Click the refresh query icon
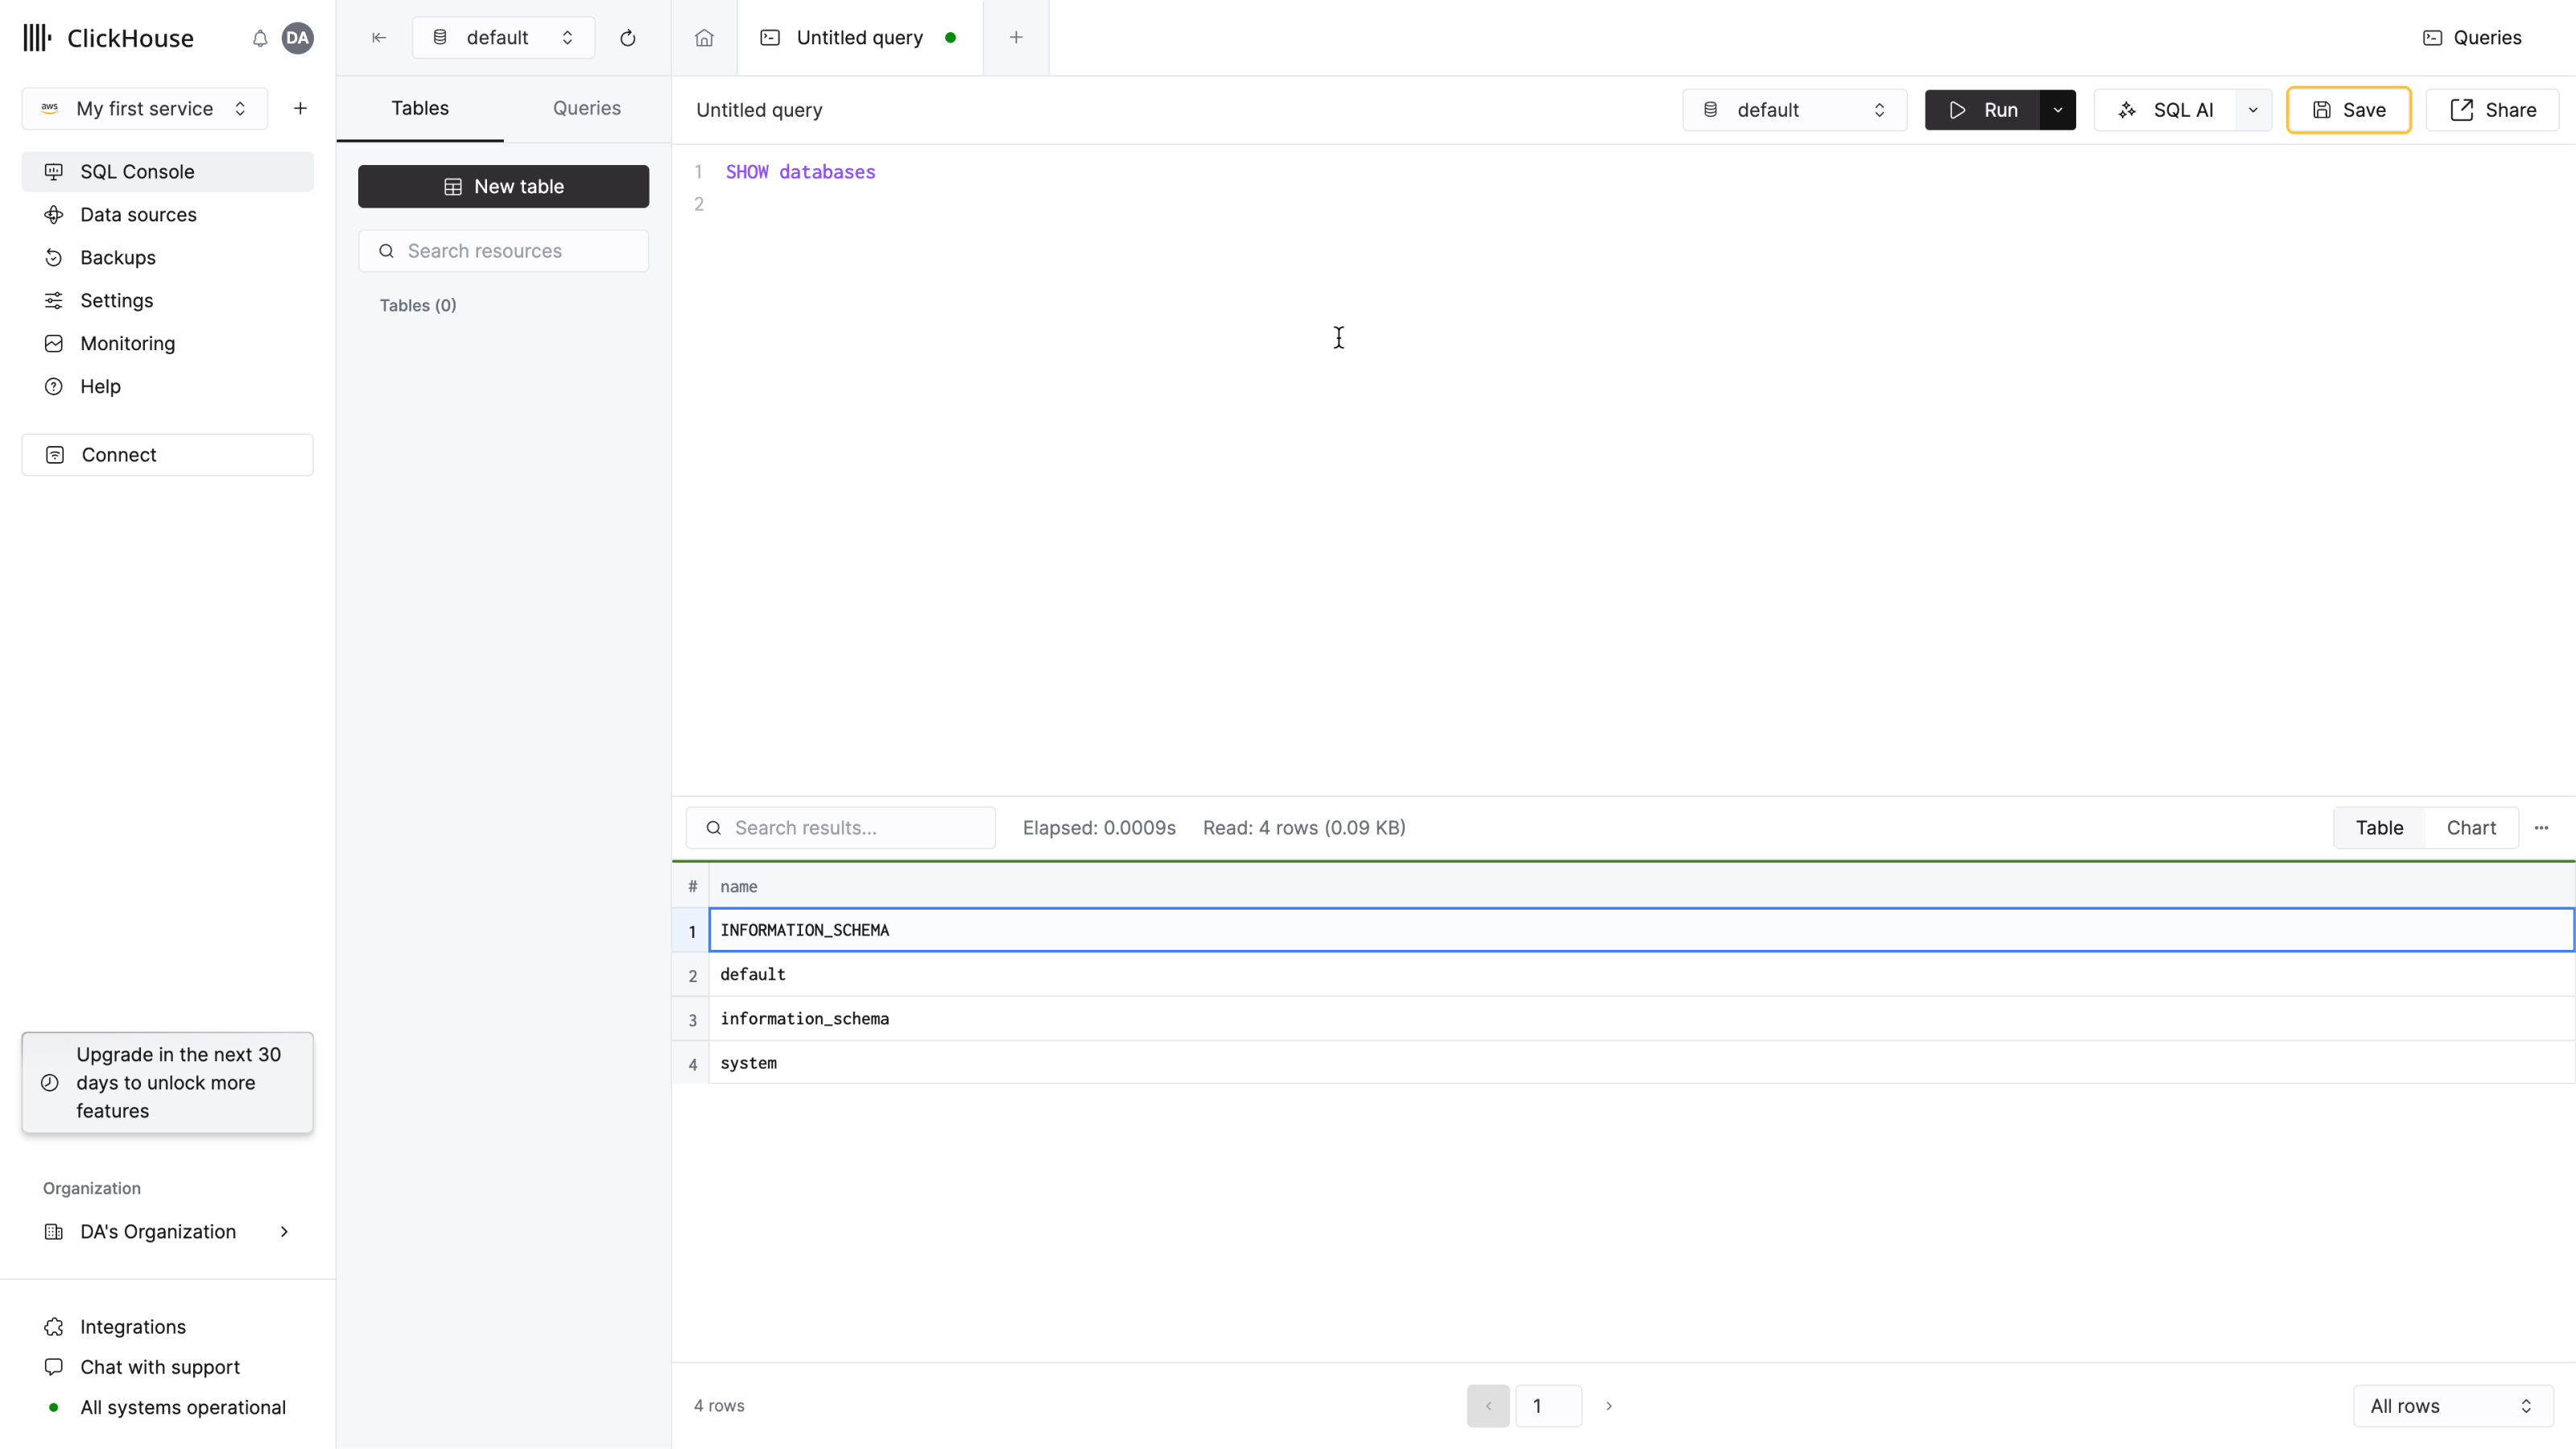Viewport: 2576px width, 1449px height. click(x=630, y=37)
